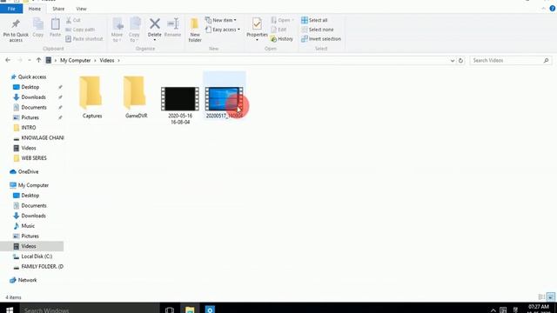Select FAMILY FOLDER drive in sidebar
The image size is (557, 313).
(x=38, y=267)
